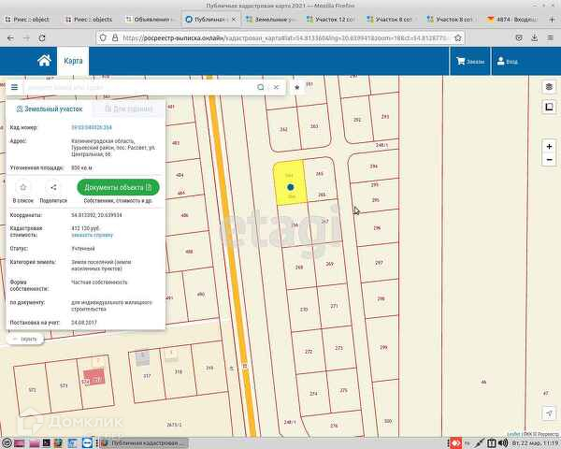
Task: Open the Заказать справку link
Action: [90, 234]
